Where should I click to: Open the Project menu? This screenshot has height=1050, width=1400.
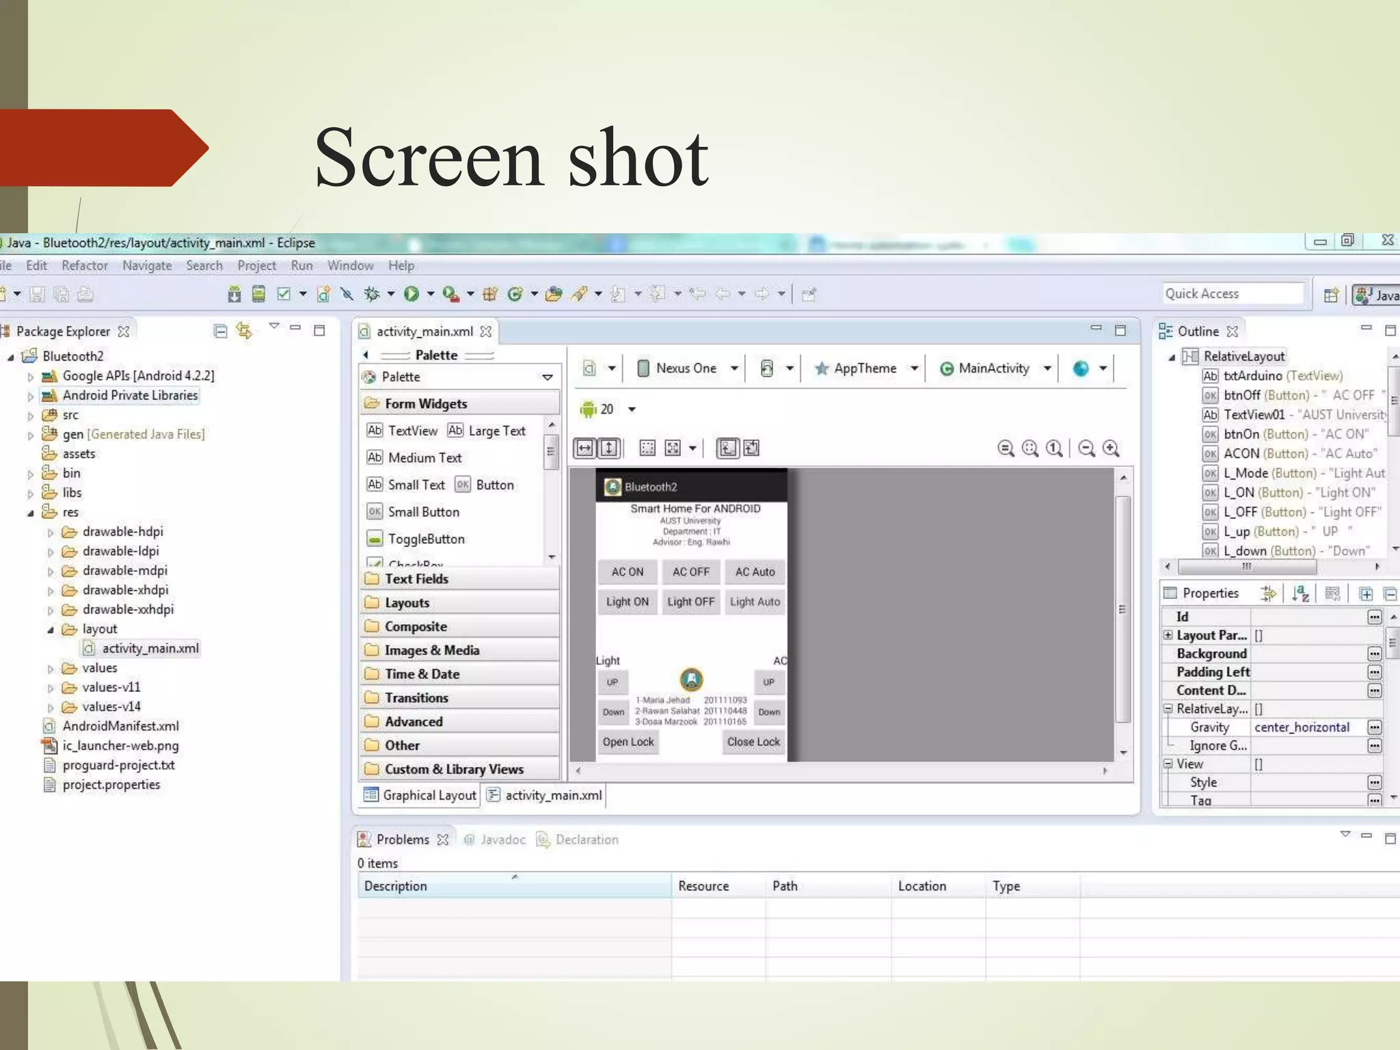[256, 265]
